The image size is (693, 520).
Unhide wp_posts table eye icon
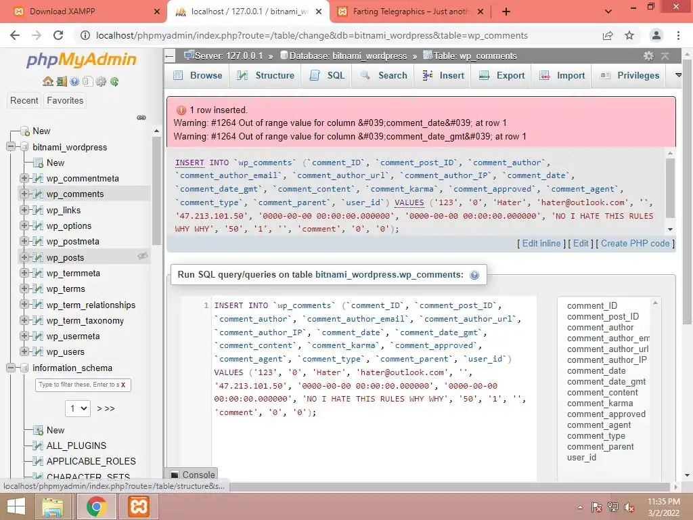coord(142,256)
